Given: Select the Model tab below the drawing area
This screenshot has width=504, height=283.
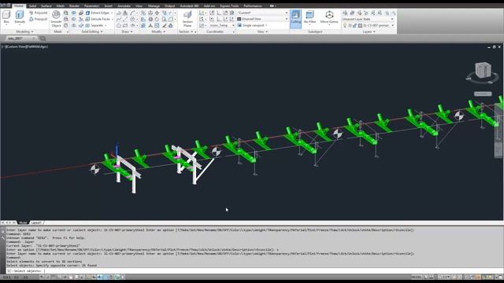Looking at the screenshot, I should point(23,222).
